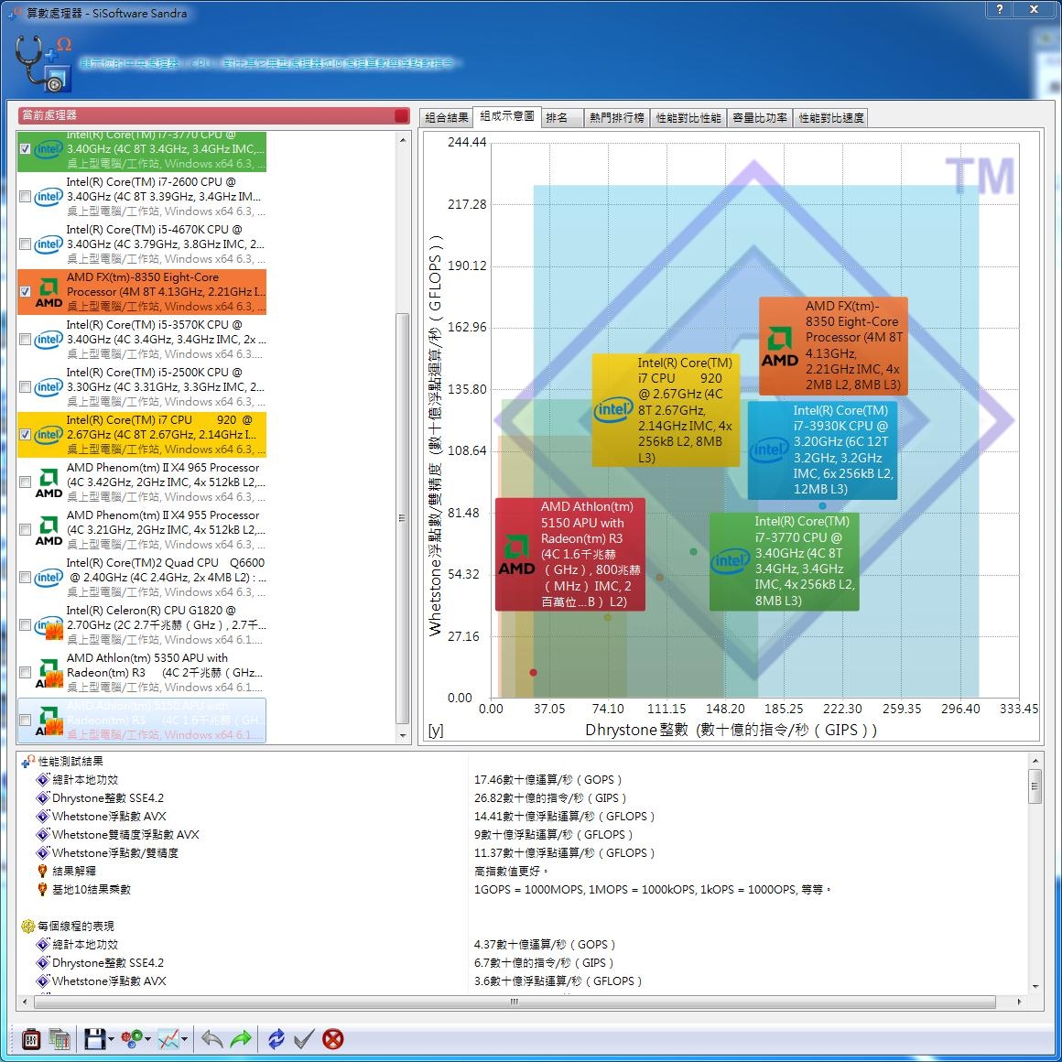Click the stethoscope module icon in header
This screenshot has height=1062, width=1062.
[x=43, y=62]
